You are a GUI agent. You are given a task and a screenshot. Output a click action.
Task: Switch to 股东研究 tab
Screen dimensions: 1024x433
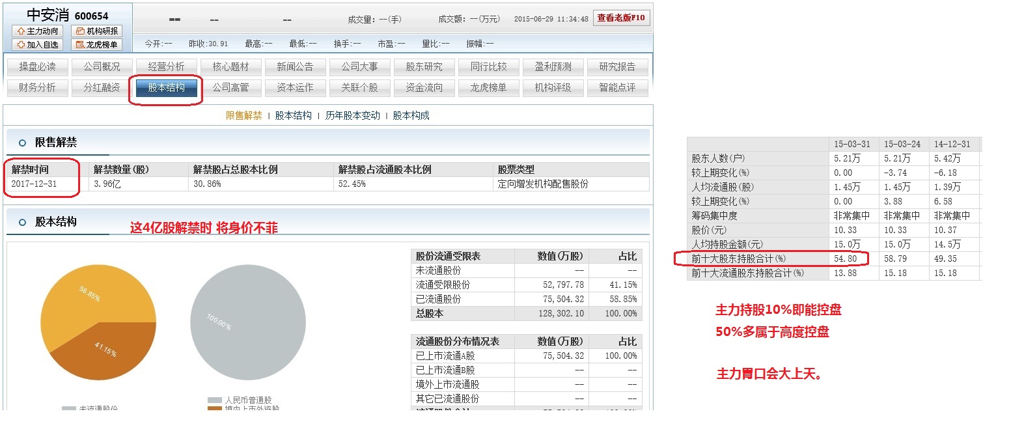pyautogui.click(x=424, y=66)
